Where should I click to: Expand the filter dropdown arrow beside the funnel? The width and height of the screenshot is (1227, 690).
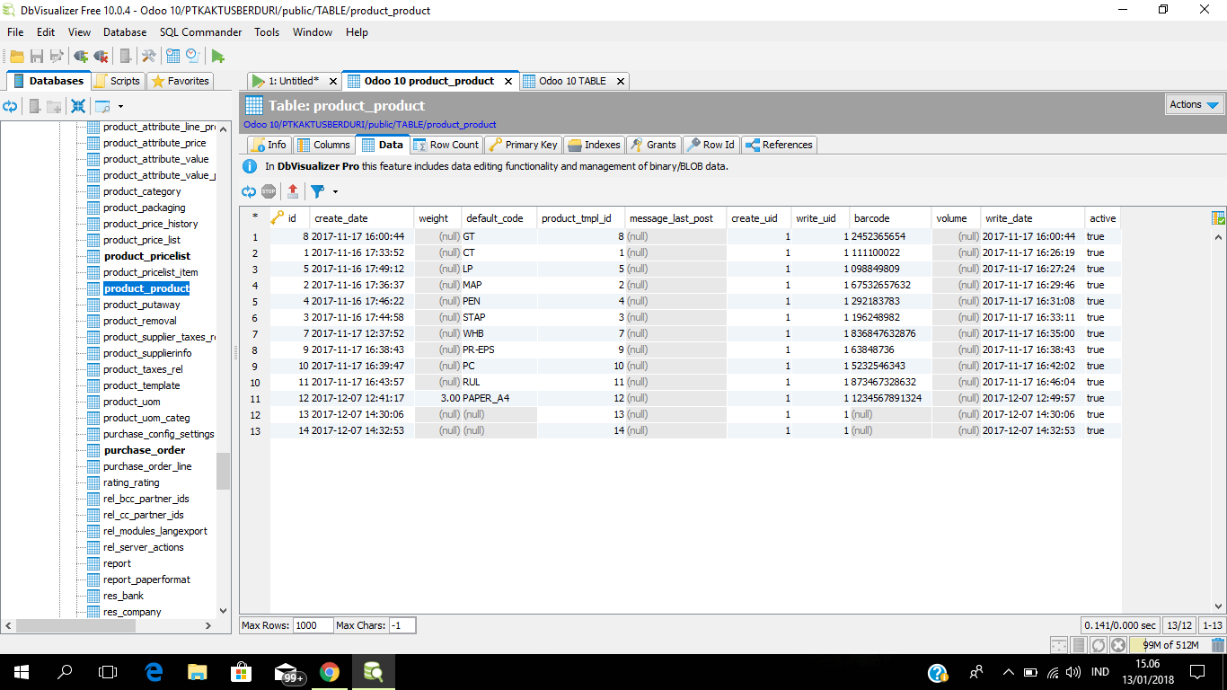pyautogui.click(x=335, y=191)
